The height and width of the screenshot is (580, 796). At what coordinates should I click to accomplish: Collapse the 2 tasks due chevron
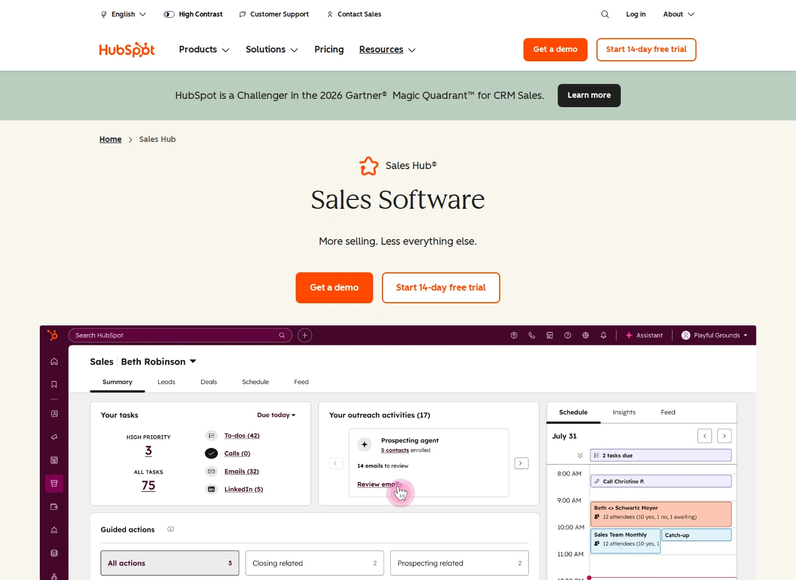[x=580, y=456]
